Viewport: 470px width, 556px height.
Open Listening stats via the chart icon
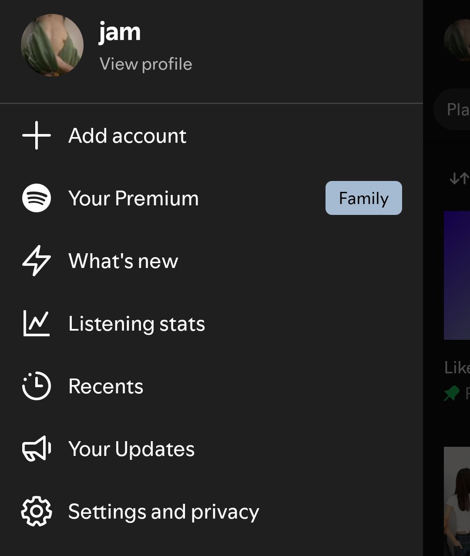(x=36, y=323)
